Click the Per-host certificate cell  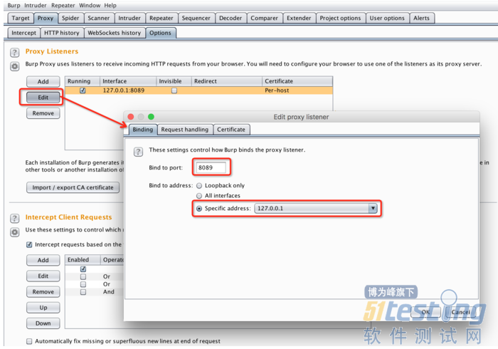297,90
